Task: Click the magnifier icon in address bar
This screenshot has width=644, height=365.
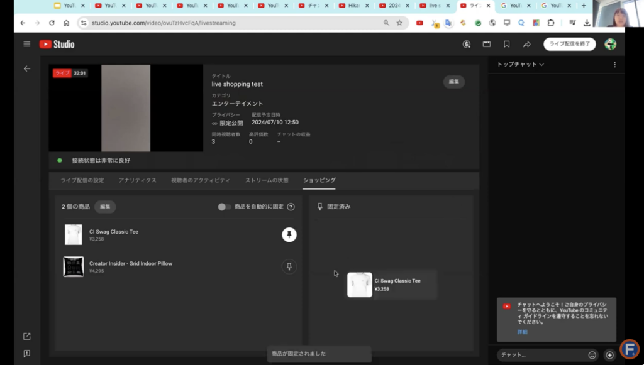Action: point(386,23)
